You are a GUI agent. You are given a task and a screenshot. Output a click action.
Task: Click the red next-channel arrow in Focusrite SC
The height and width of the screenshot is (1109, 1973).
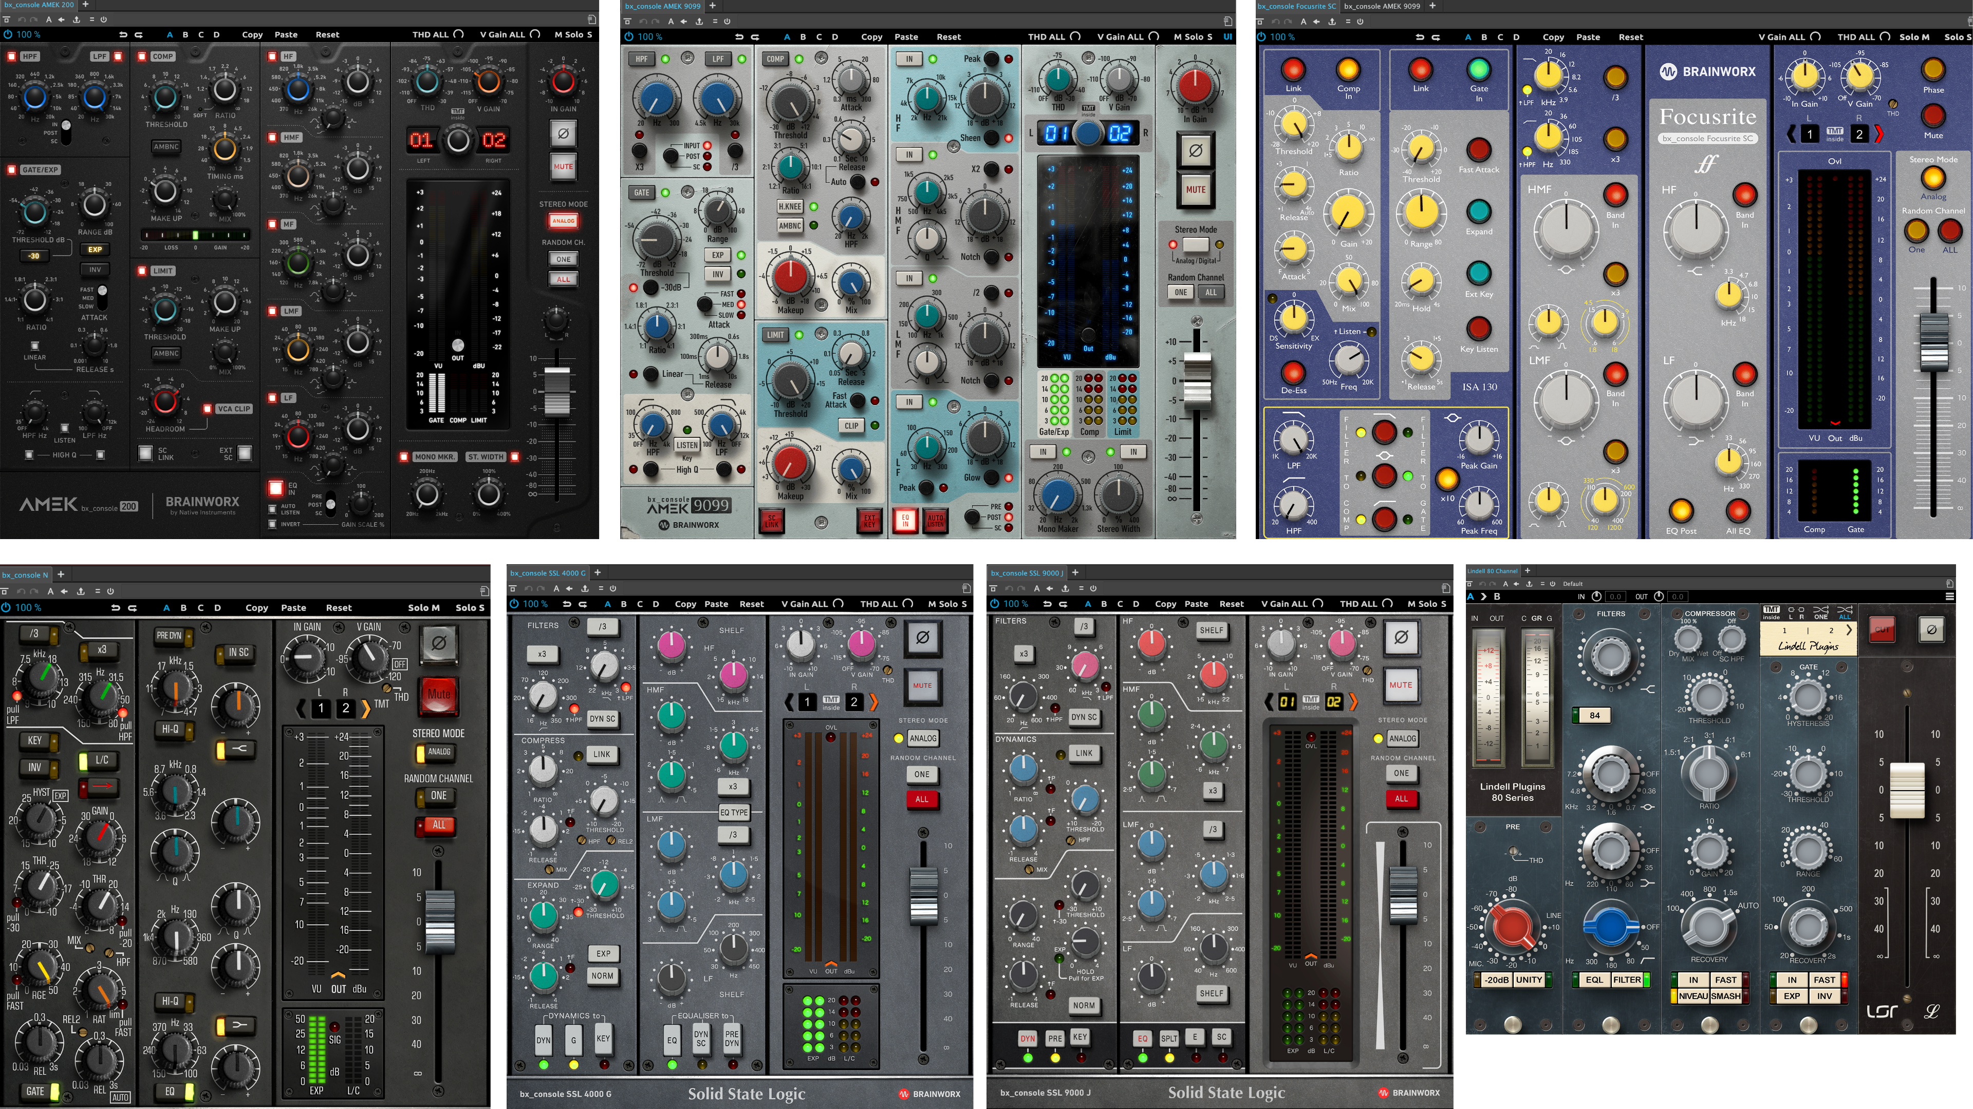coord(1878,134)
